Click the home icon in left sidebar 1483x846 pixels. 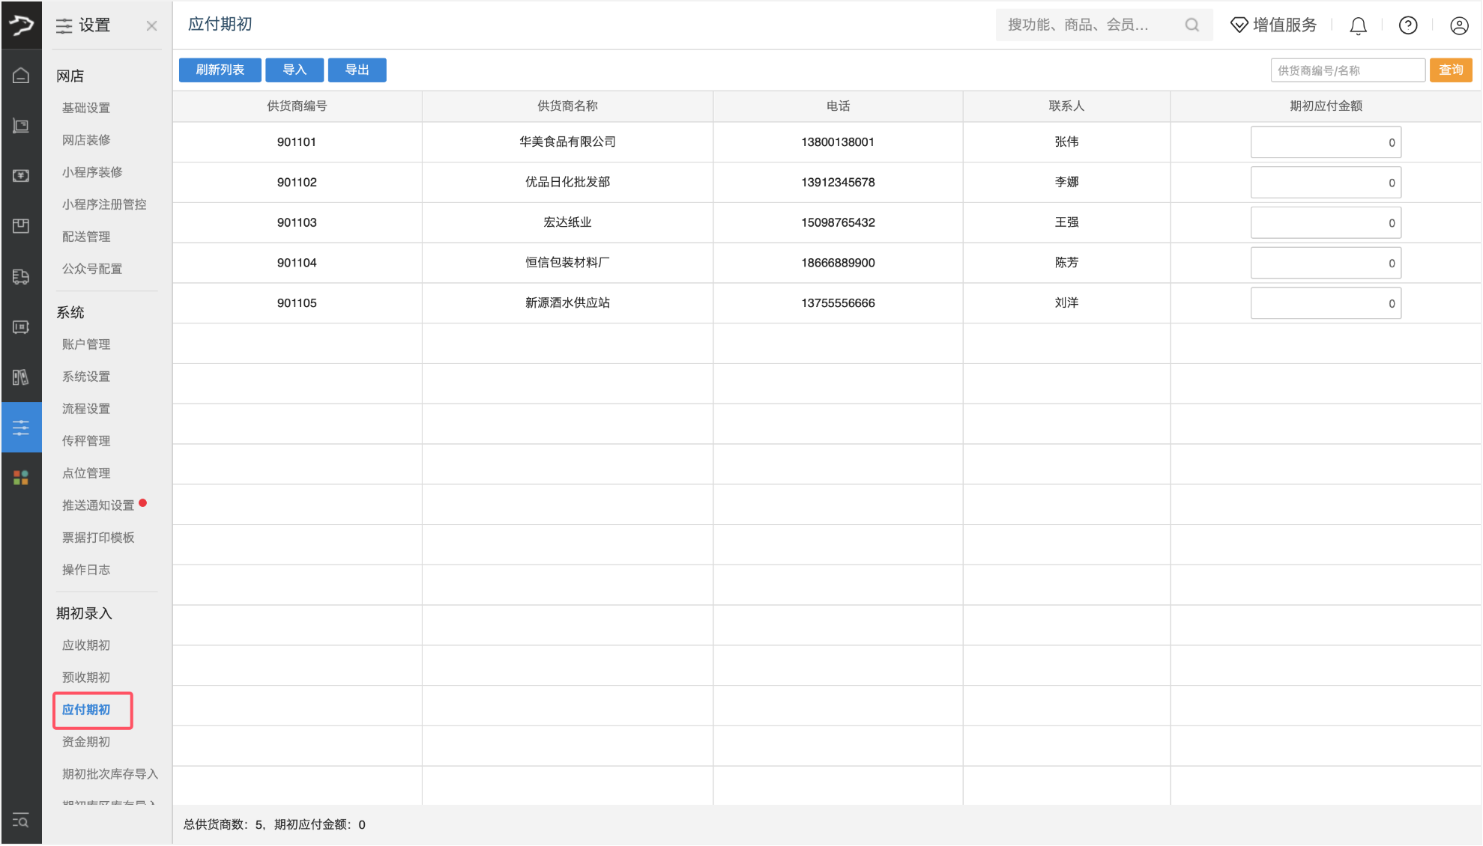21,75
